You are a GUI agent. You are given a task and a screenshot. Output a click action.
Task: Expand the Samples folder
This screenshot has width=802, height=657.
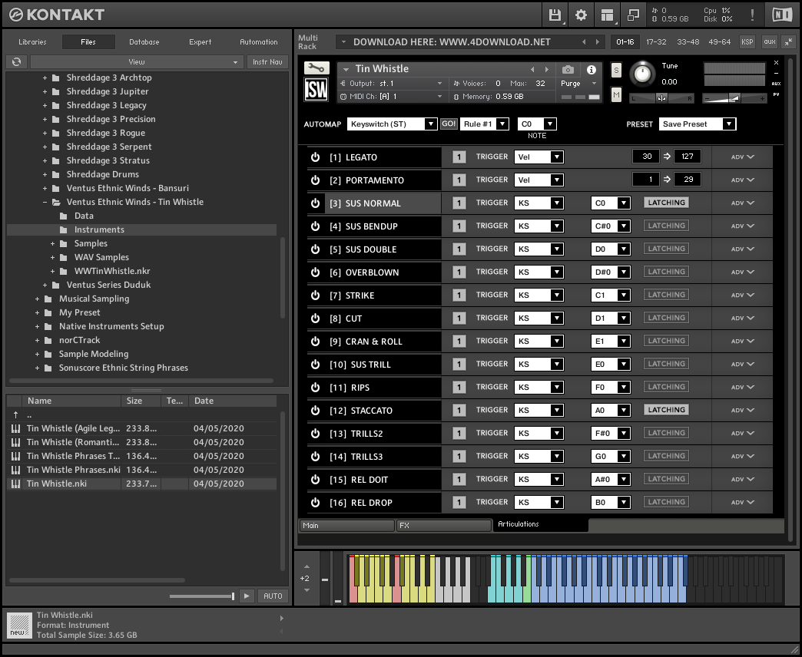point(52,244)
